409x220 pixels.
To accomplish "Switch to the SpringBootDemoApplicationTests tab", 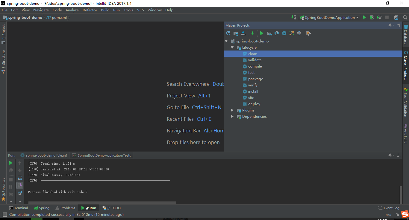I will point(102,155).
